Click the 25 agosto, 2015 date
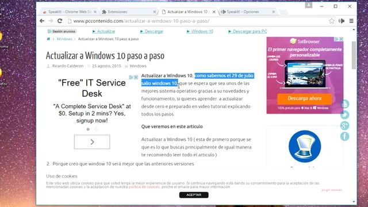The height and width of the screenshot is (207, 368). tap(106, 66)
